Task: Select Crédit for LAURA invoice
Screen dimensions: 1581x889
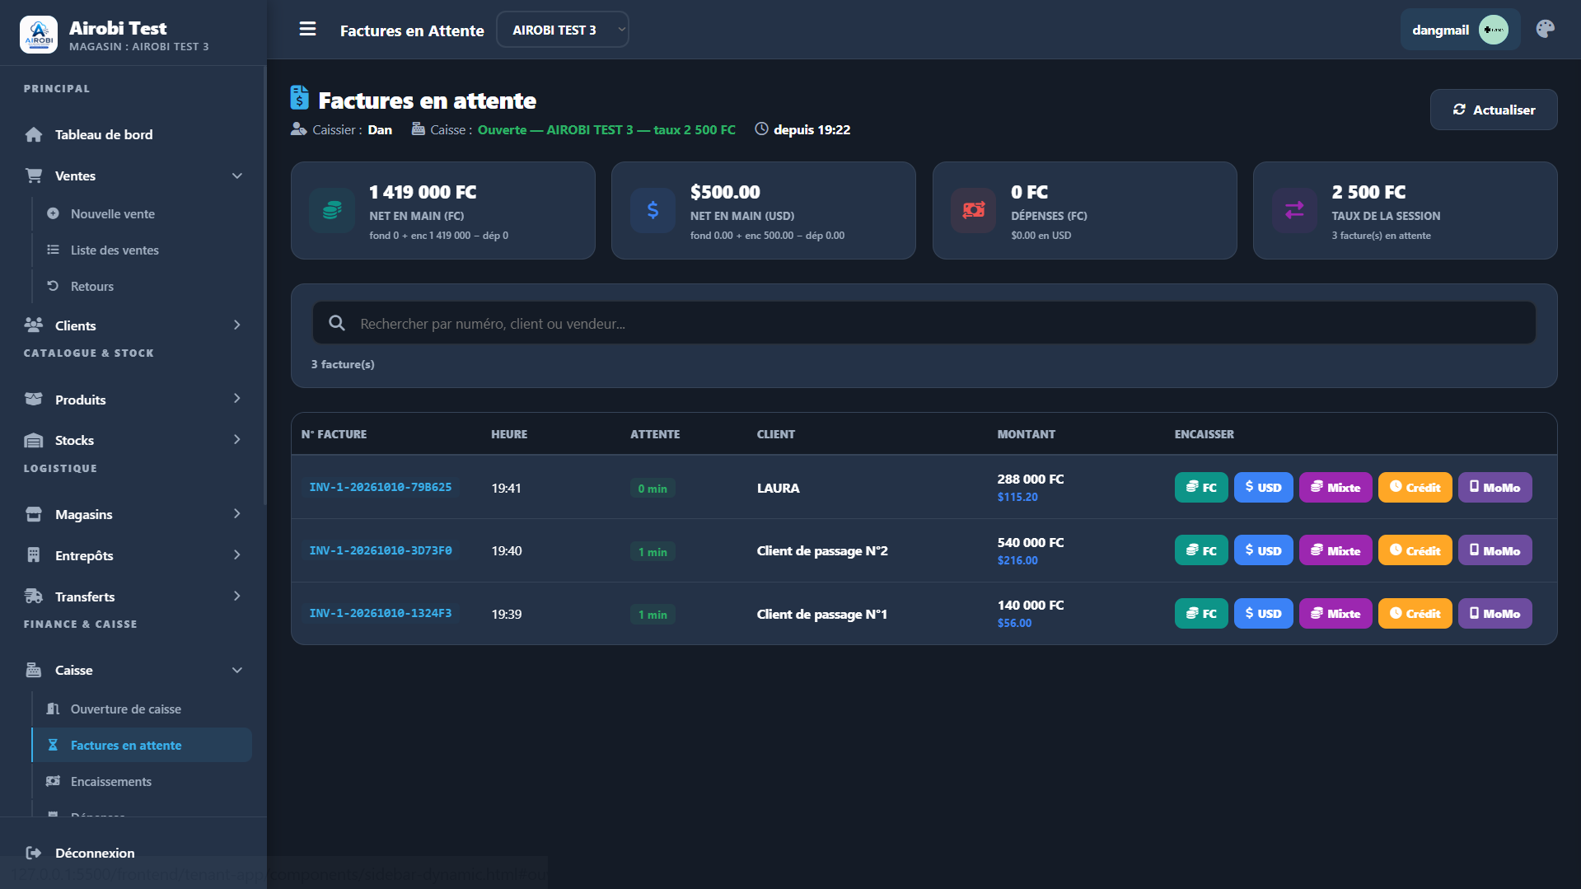Action: pos(1415,488)
